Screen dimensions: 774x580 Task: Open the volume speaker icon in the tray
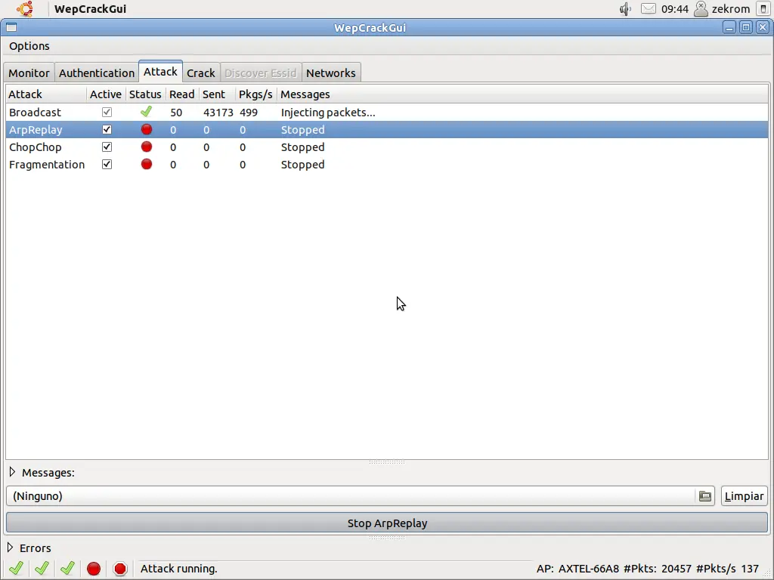625,9
